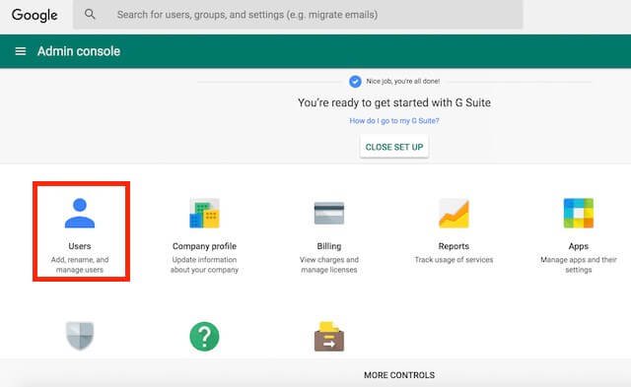The image size is (631, 387).
Task: Select the Billing label text
Action: 329,246
